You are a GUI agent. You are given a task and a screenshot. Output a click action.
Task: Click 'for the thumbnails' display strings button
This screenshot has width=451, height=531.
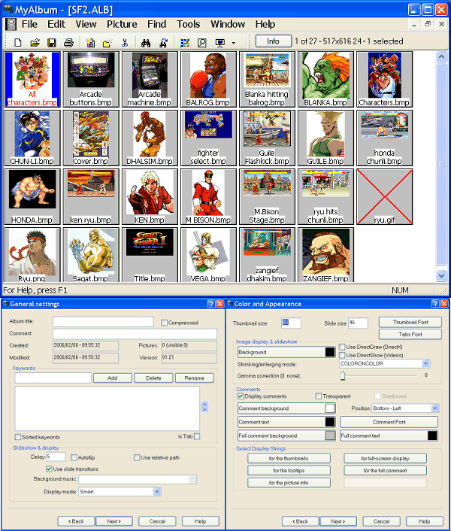click(289, 459)
